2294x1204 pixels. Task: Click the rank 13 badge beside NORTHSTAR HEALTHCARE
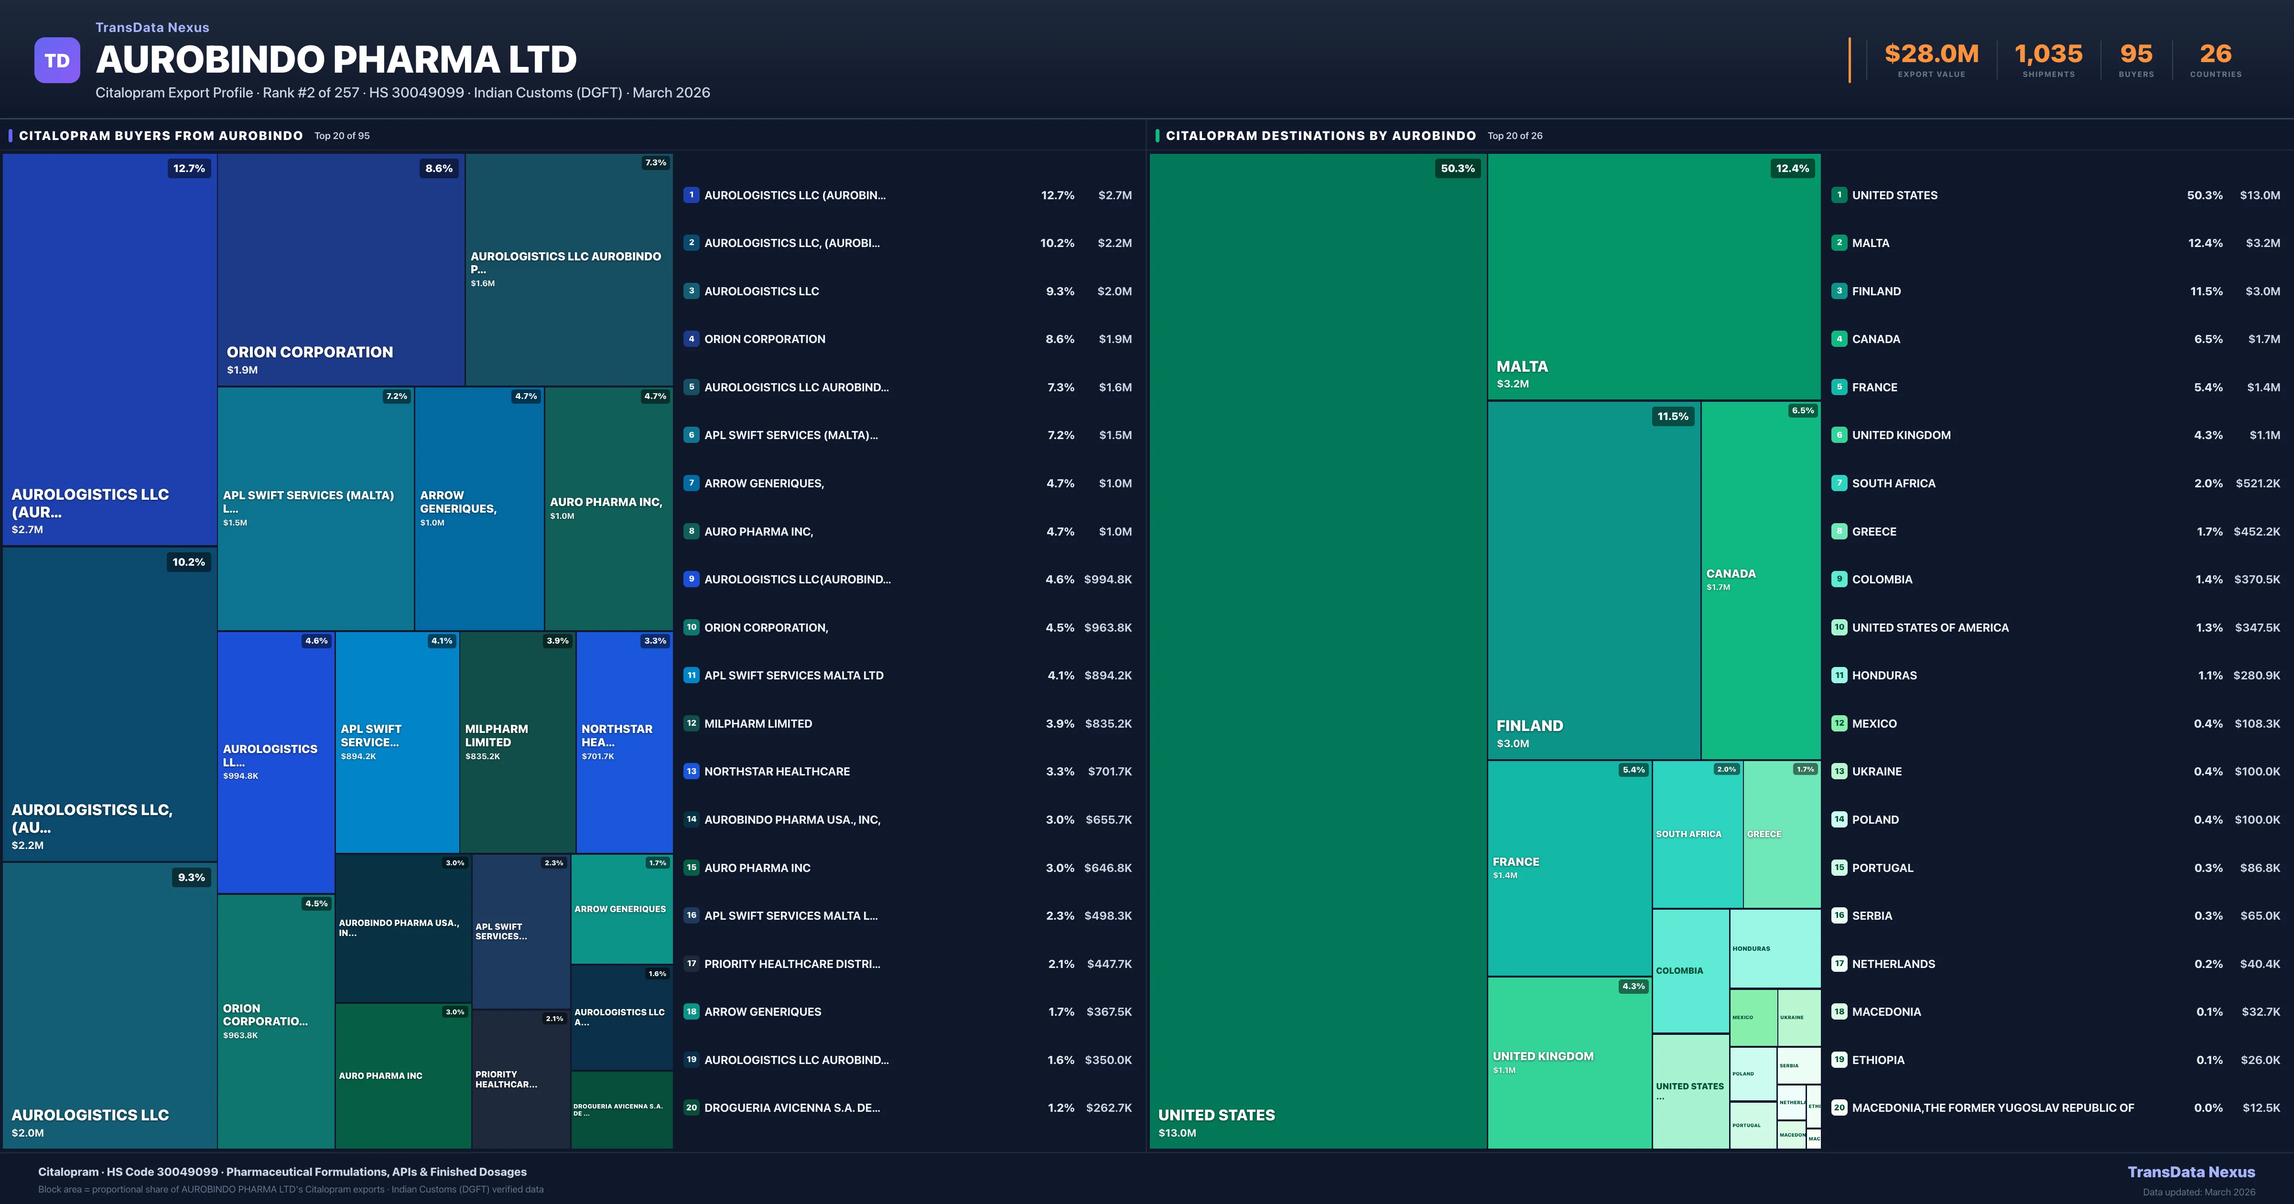[x=692, y=771]
